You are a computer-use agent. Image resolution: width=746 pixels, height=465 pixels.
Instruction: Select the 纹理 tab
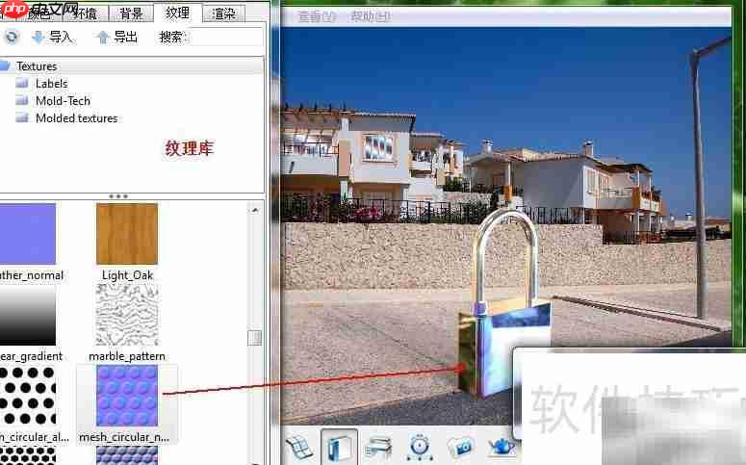click(x=177, y=13)
